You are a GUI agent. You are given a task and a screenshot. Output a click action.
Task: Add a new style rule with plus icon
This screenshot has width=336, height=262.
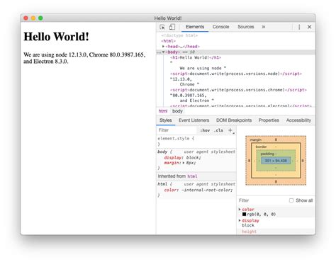tap(230, 130)
